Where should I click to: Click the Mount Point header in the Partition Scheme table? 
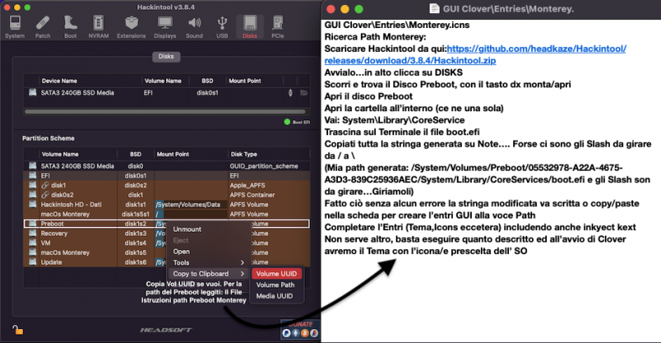tap(173, 154)
